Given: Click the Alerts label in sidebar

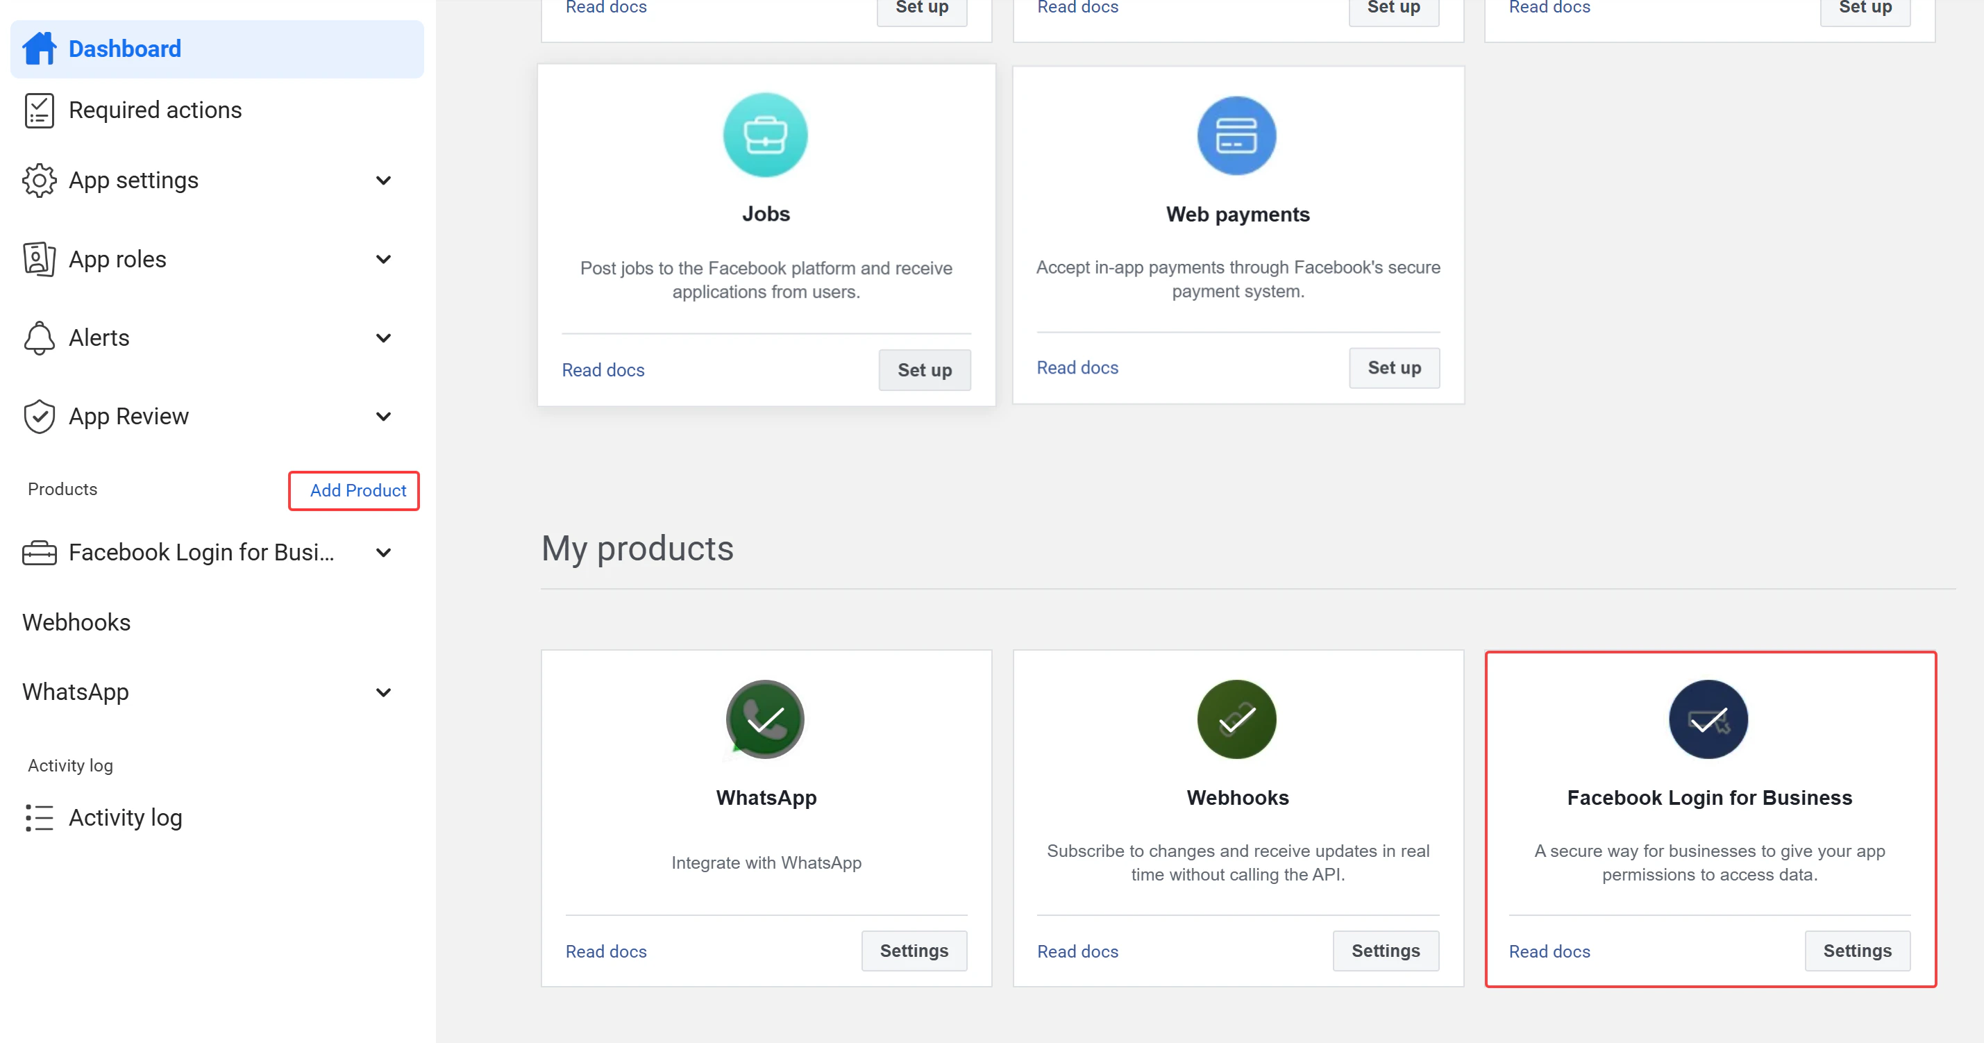Looking at the screenshot, I should point(99,337).
